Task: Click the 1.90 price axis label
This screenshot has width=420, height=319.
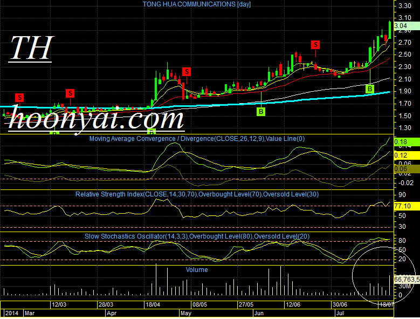Action: coord(404,91)
